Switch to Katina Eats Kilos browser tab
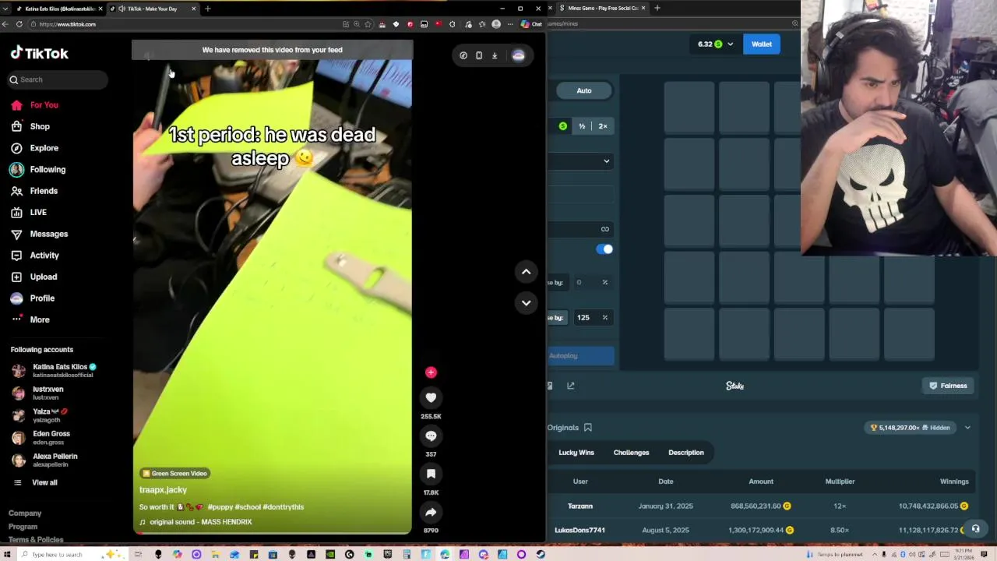Viewport: 997px width, 561px height. tap(61, 9)
